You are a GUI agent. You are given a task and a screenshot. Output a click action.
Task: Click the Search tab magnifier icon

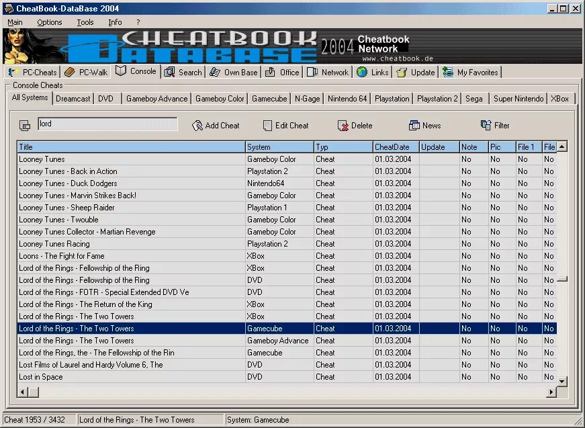[x=169, y=72]
